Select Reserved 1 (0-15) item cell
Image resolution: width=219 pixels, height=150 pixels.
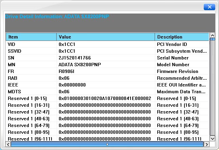pos(27,98)
